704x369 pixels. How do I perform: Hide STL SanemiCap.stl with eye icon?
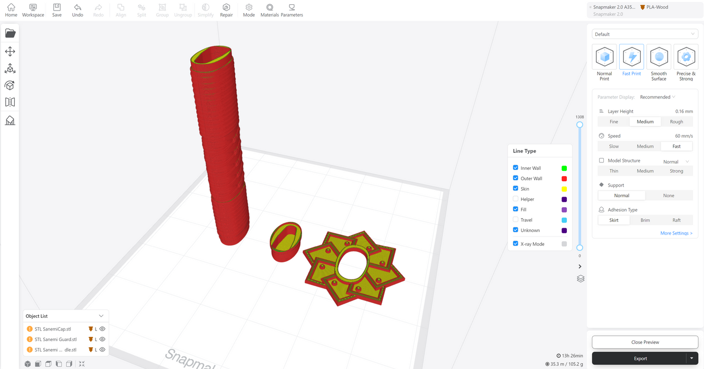[102, 329]
